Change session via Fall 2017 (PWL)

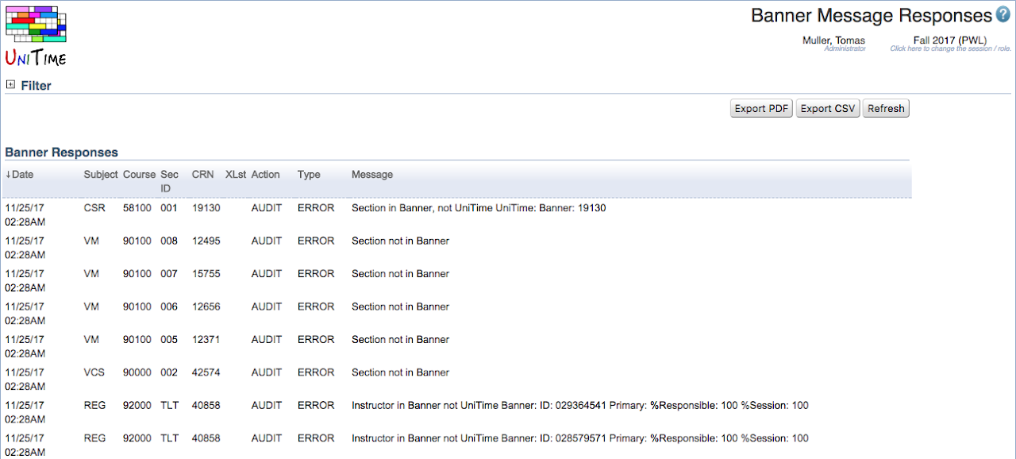point(950,40)
